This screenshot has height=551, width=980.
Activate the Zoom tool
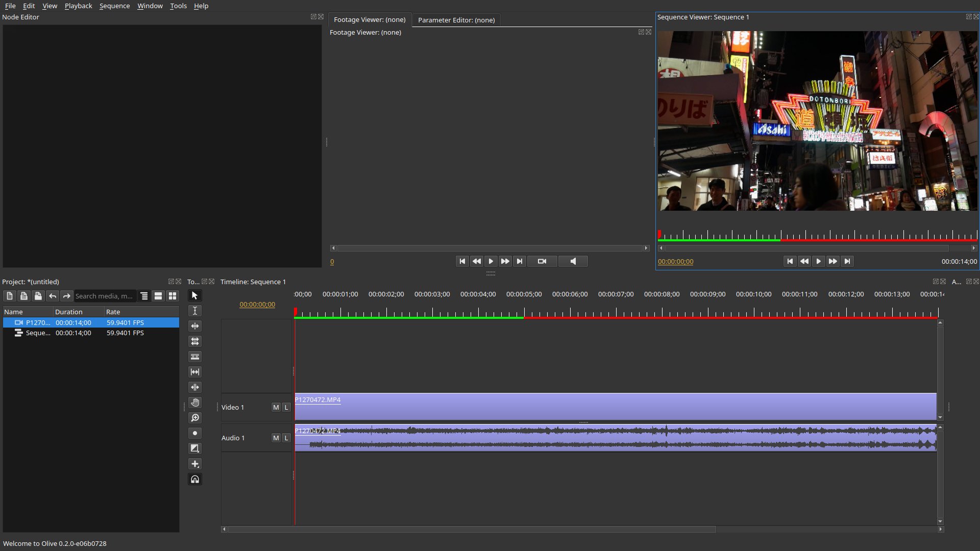(x=194, y=418)
